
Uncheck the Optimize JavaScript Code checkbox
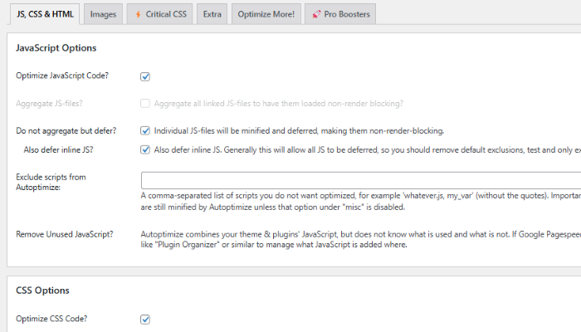145,76
